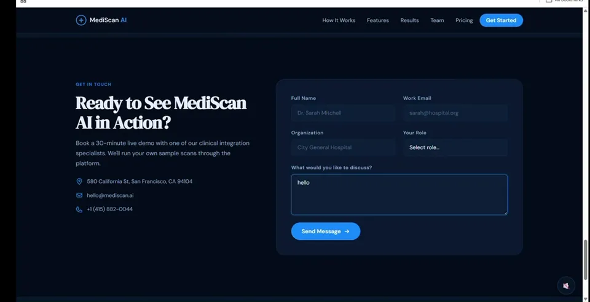Click the Ready to See MediScan heading
This screenshot has width=590, height=302.
click(x=161, y=113)
